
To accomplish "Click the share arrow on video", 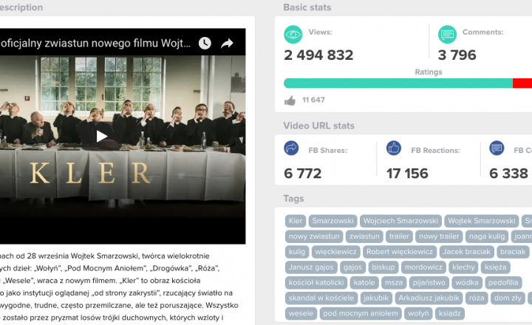I will pos(227,43).
